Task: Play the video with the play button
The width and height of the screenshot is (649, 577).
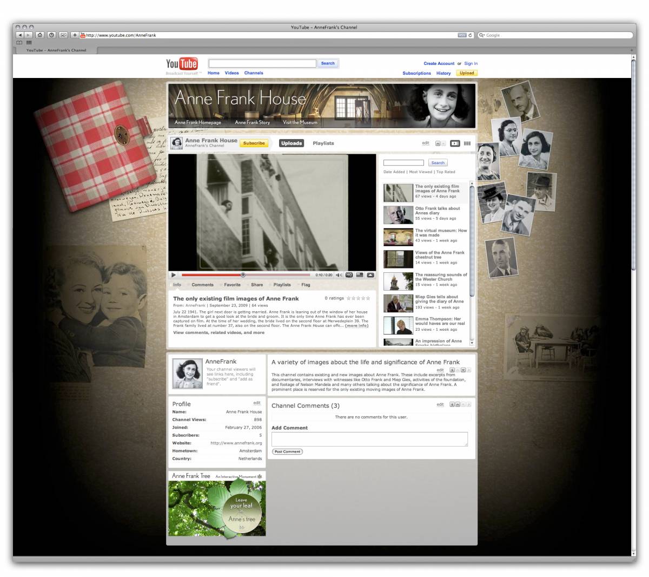Action: [174, 275]
